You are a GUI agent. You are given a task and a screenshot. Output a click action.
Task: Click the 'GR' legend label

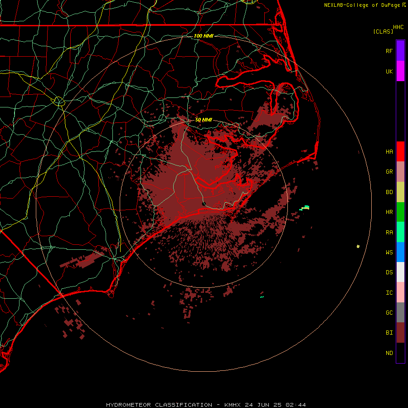[389, 172]
